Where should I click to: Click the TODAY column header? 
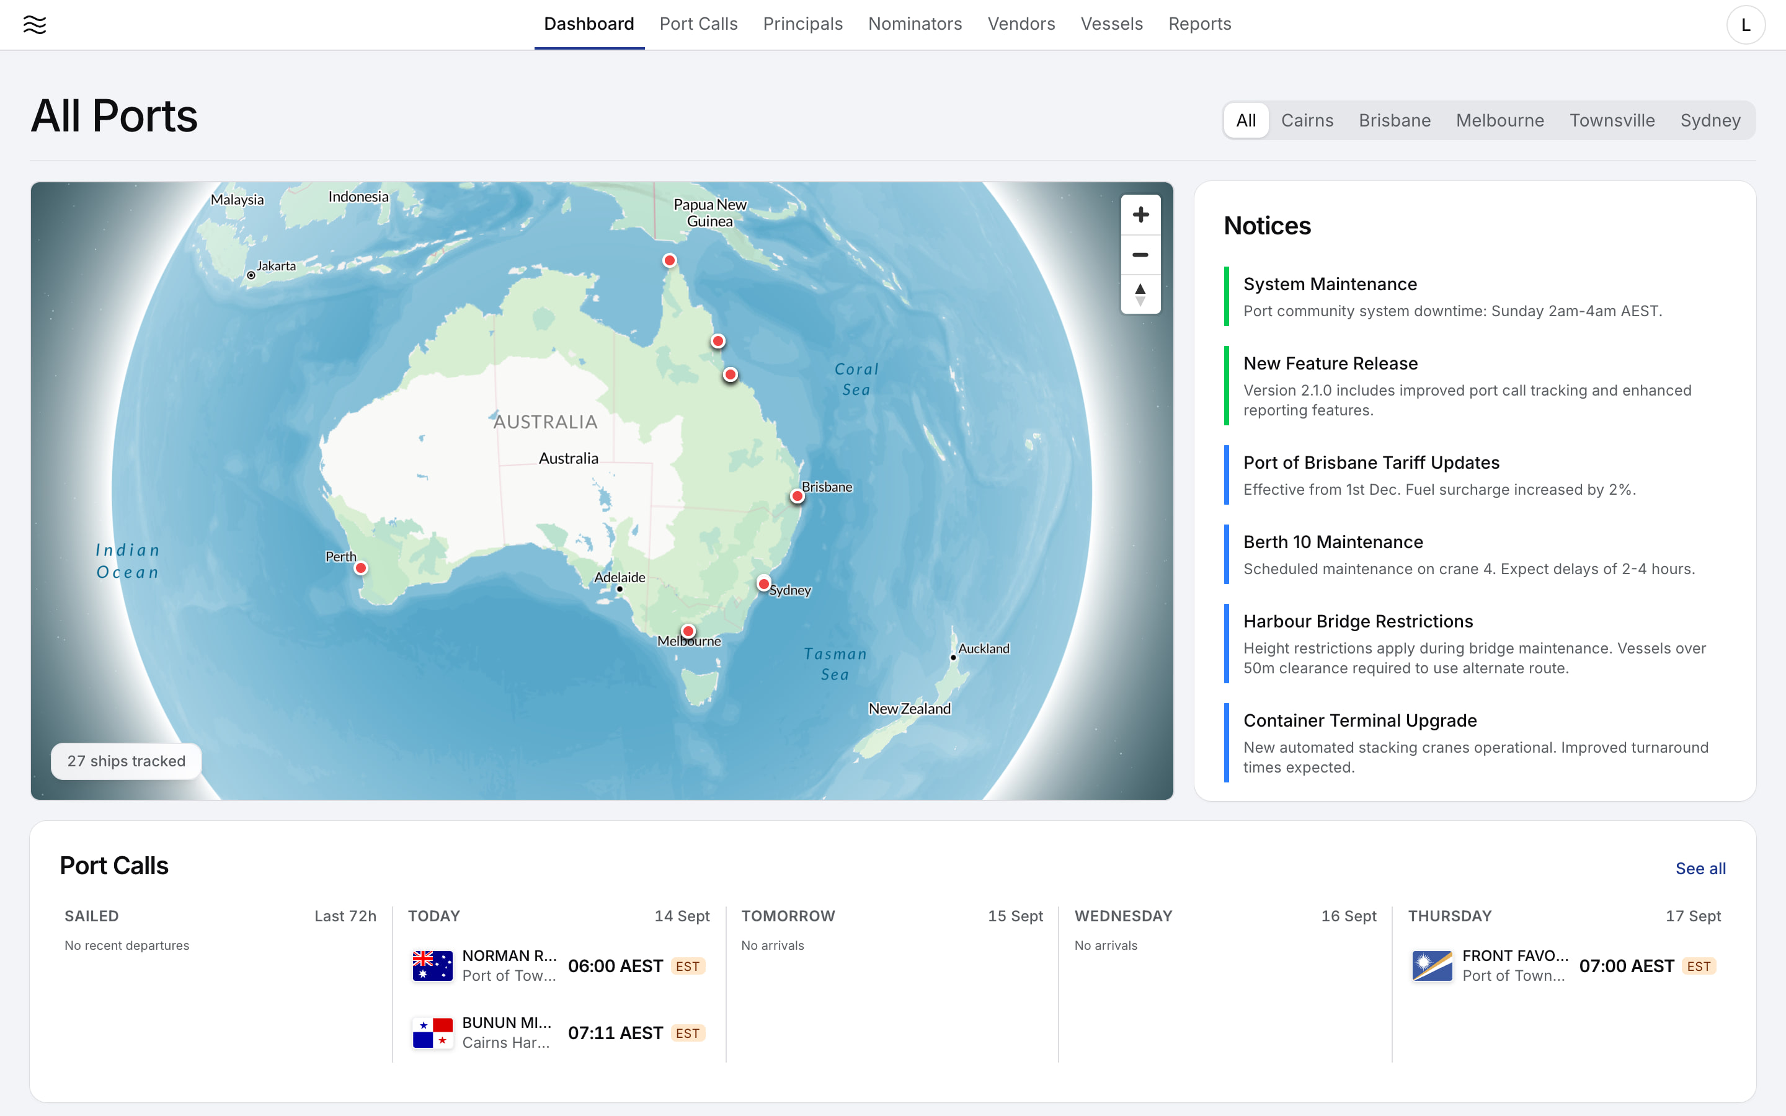(434, 916)
